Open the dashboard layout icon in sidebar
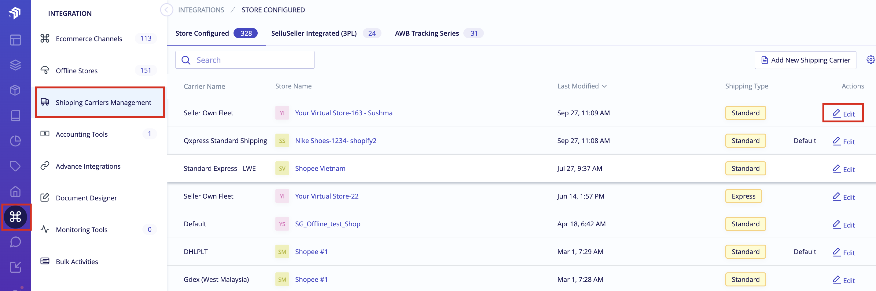 pos(15,40)
